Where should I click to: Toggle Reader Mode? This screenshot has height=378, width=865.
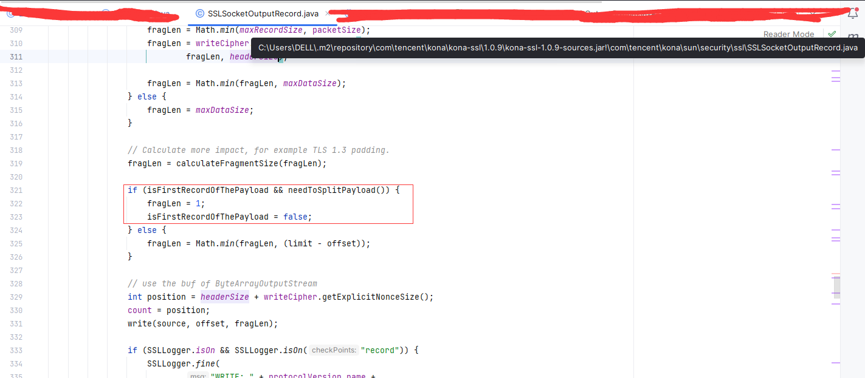point(788,34)
